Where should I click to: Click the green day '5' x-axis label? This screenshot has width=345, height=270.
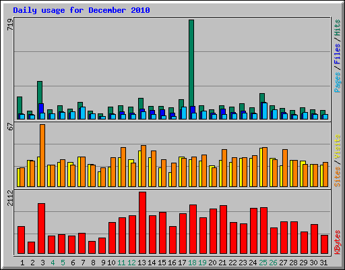tap(63, 263)
